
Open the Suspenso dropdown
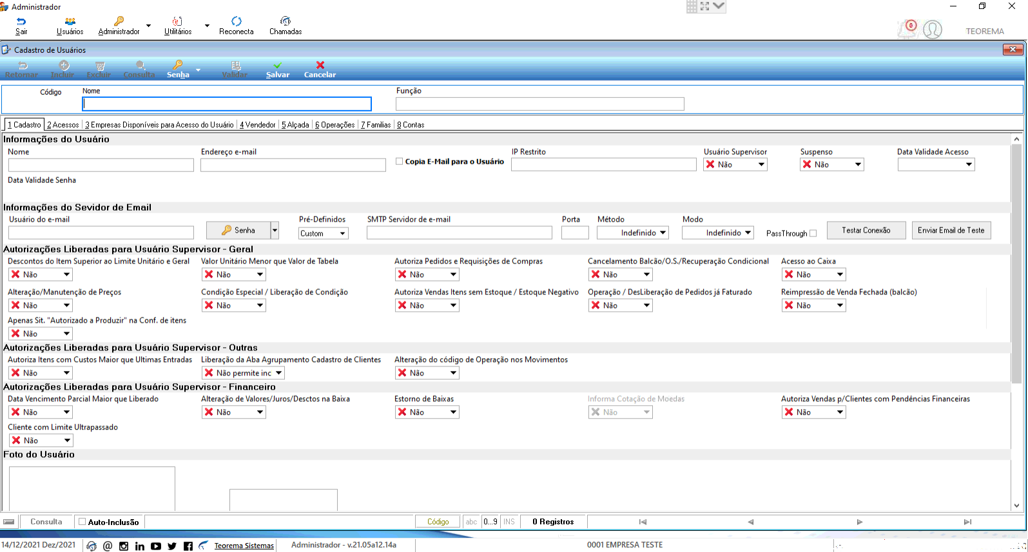832,165
